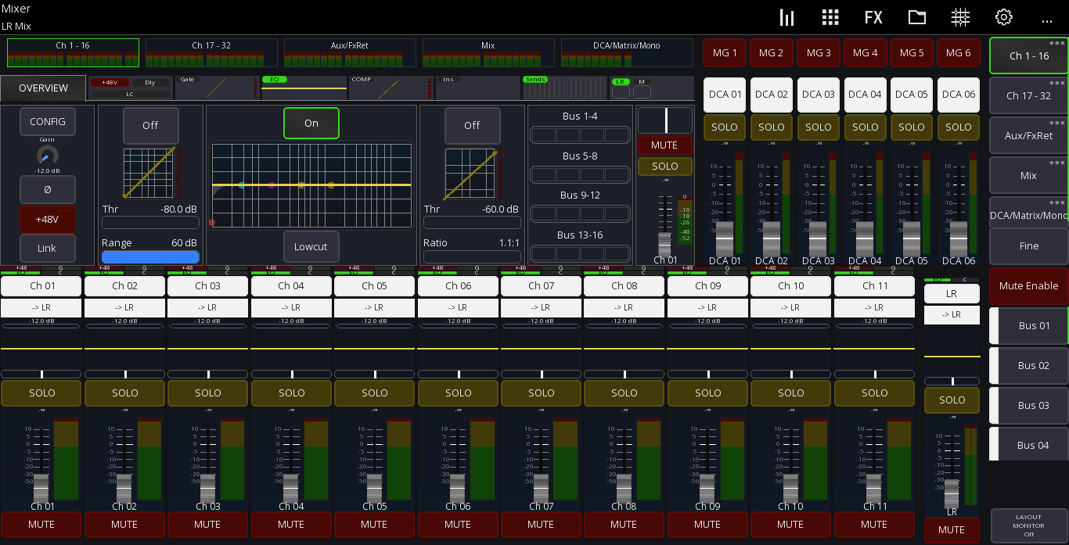The height and width of the screenshot is (545, 1069).
Task: Mute channel Ch 05
Action: pyautogui.click(x=374, y=525)
